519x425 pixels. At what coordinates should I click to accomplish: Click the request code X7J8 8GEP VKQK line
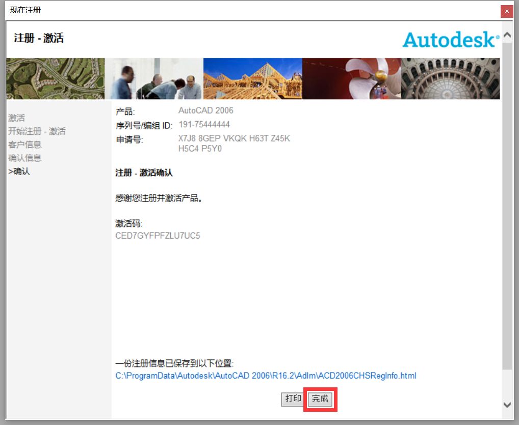click(x=234, y=138)
